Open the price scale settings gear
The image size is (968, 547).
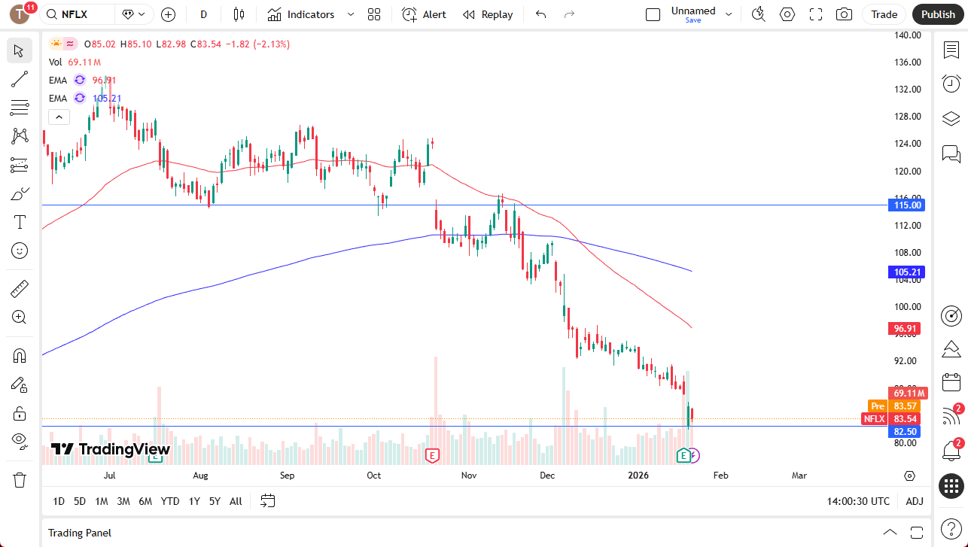pyautogui.click(x=910, y=476)
